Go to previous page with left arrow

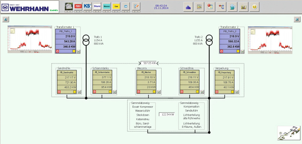coord(6,19)
